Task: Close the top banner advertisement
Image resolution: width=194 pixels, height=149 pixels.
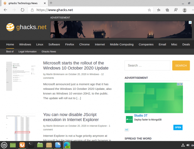Action: point(190,22)
